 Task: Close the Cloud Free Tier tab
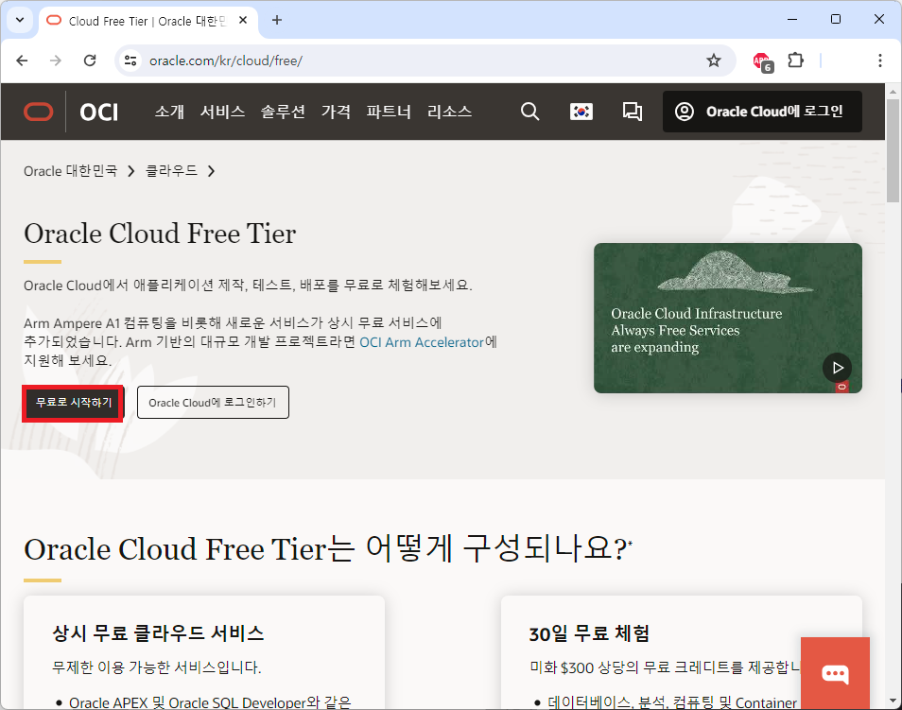coord(243,20)
